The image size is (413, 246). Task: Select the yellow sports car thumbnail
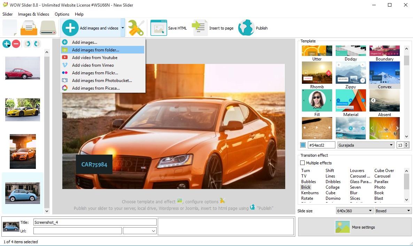(x=23, y=109)
